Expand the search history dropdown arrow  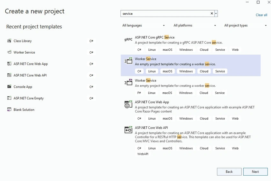216,13
